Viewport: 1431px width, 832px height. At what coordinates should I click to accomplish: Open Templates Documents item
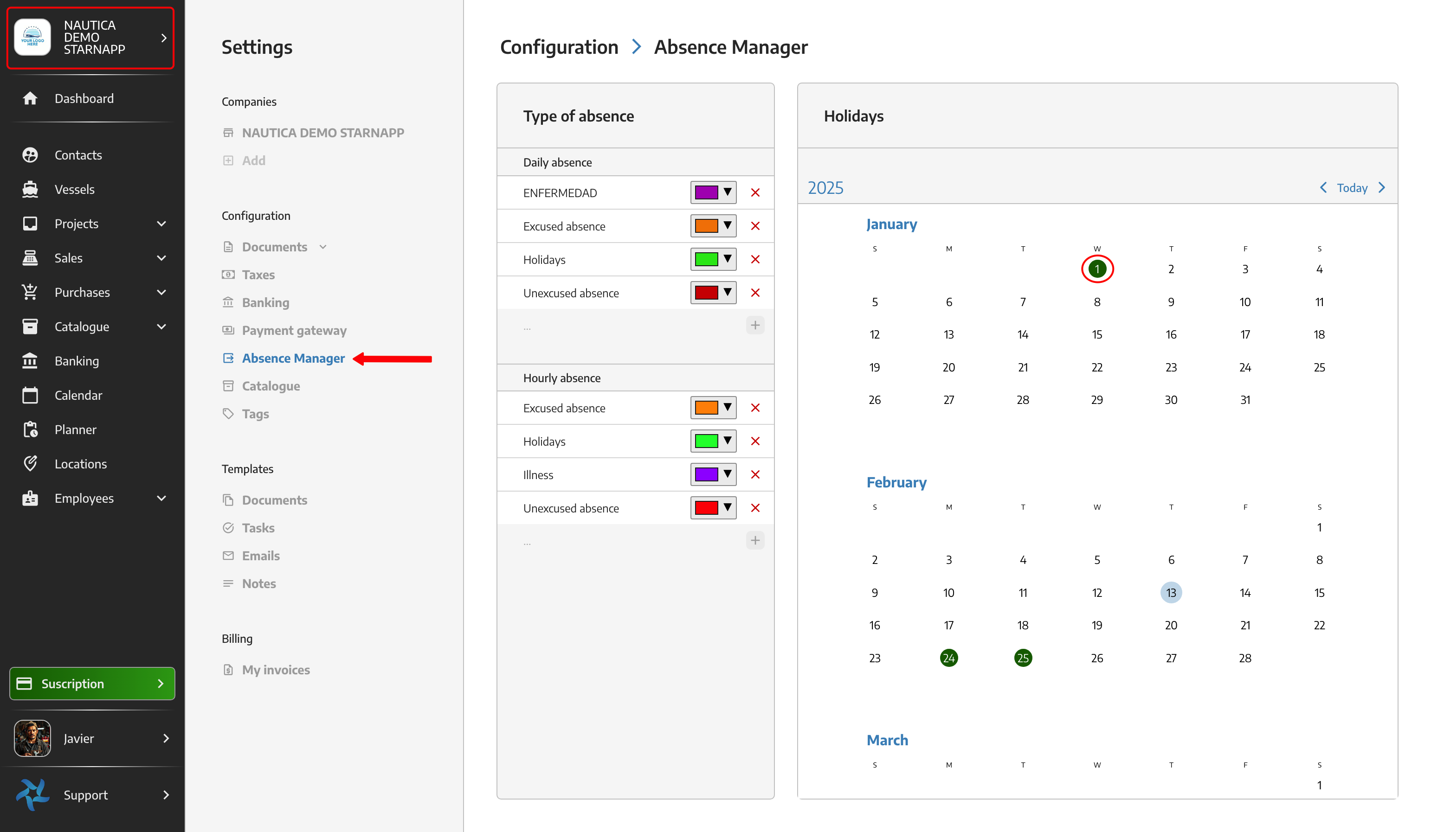coord(265,500)
